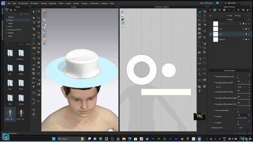Click the highlighted blue display icon in 3D window

click(45, 32)
